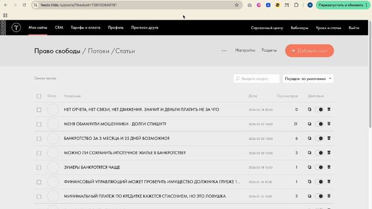Duplicate the post 'ЗУМЕРЫ БАНКРОТЯТСЯ ЧАЩЕ'

click(309, 167)
